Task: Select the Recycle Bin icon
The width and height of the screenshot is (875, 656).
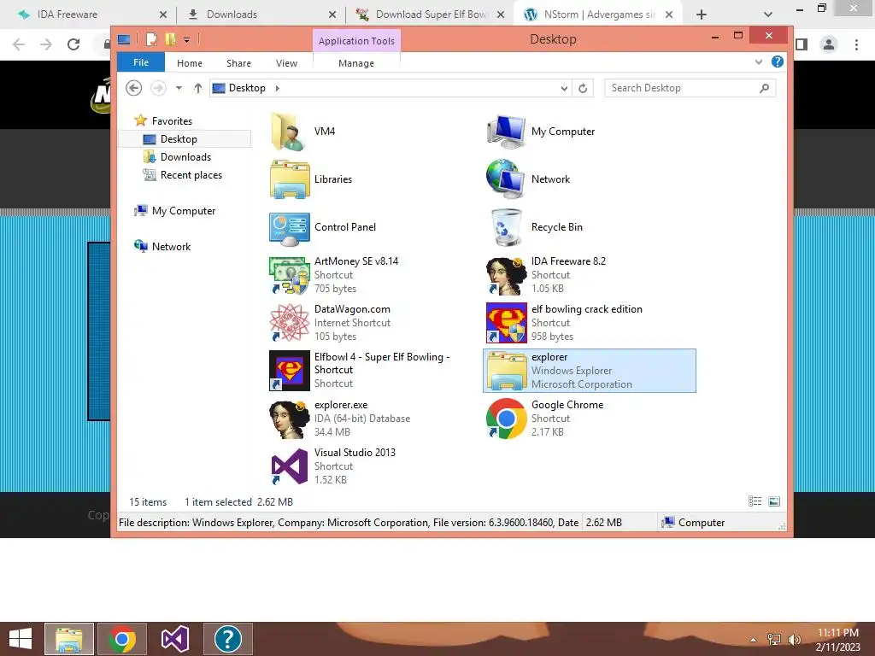Action: [506, 227]
